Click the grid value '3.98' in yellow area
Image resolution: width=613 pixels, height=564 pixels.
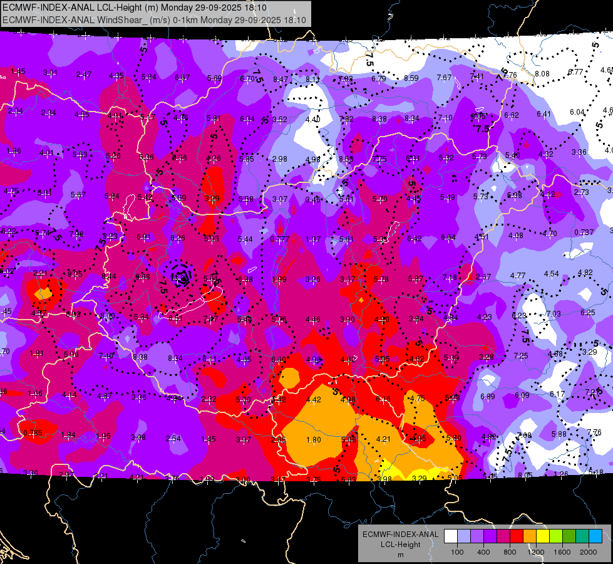[x=384, y=479]
